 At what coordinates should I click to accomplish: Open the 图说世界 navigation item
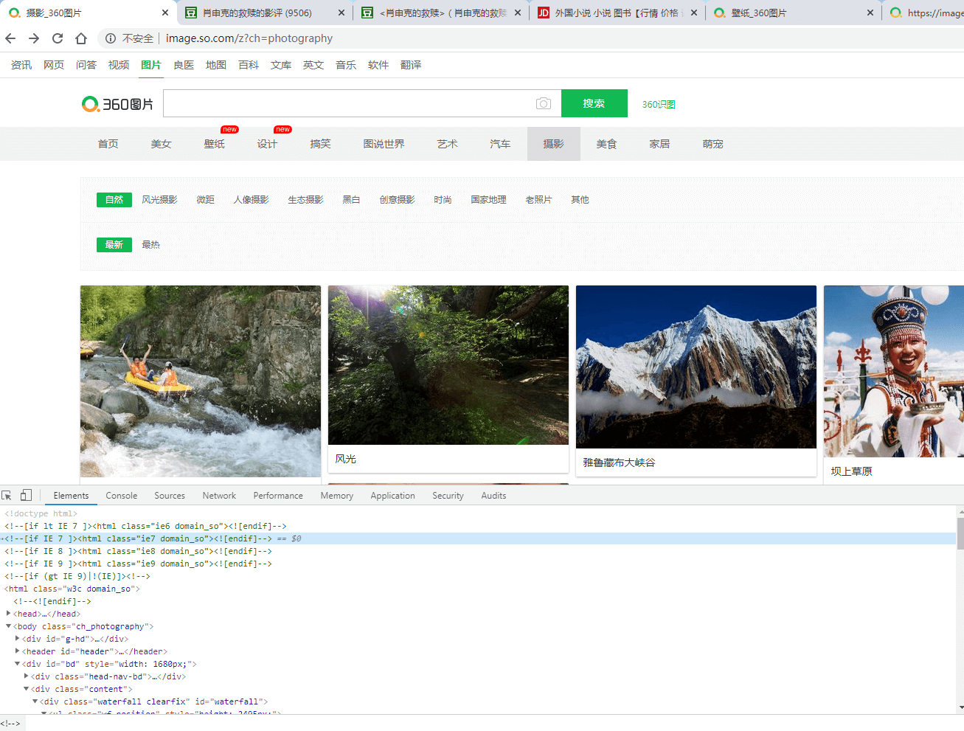point(384,144)
